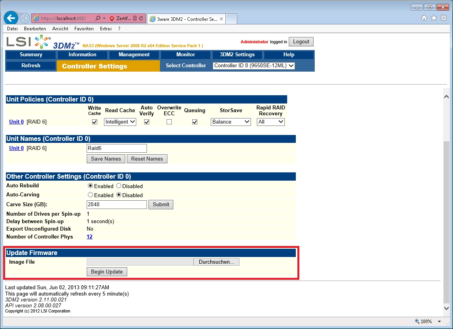Open the zoom level dropdown arrow

[x=440, y=322]
